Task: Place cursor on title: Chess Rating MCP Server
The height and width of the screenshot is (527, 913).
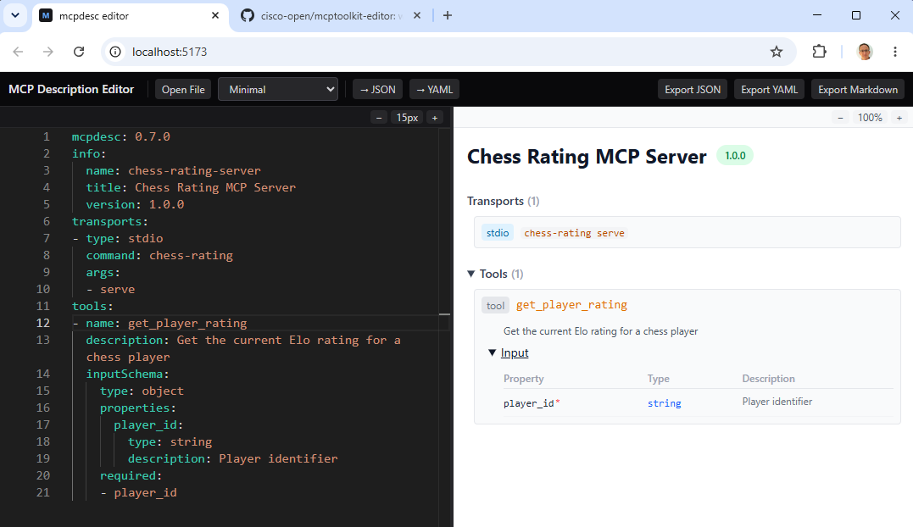Action: (x=191, y=187)
